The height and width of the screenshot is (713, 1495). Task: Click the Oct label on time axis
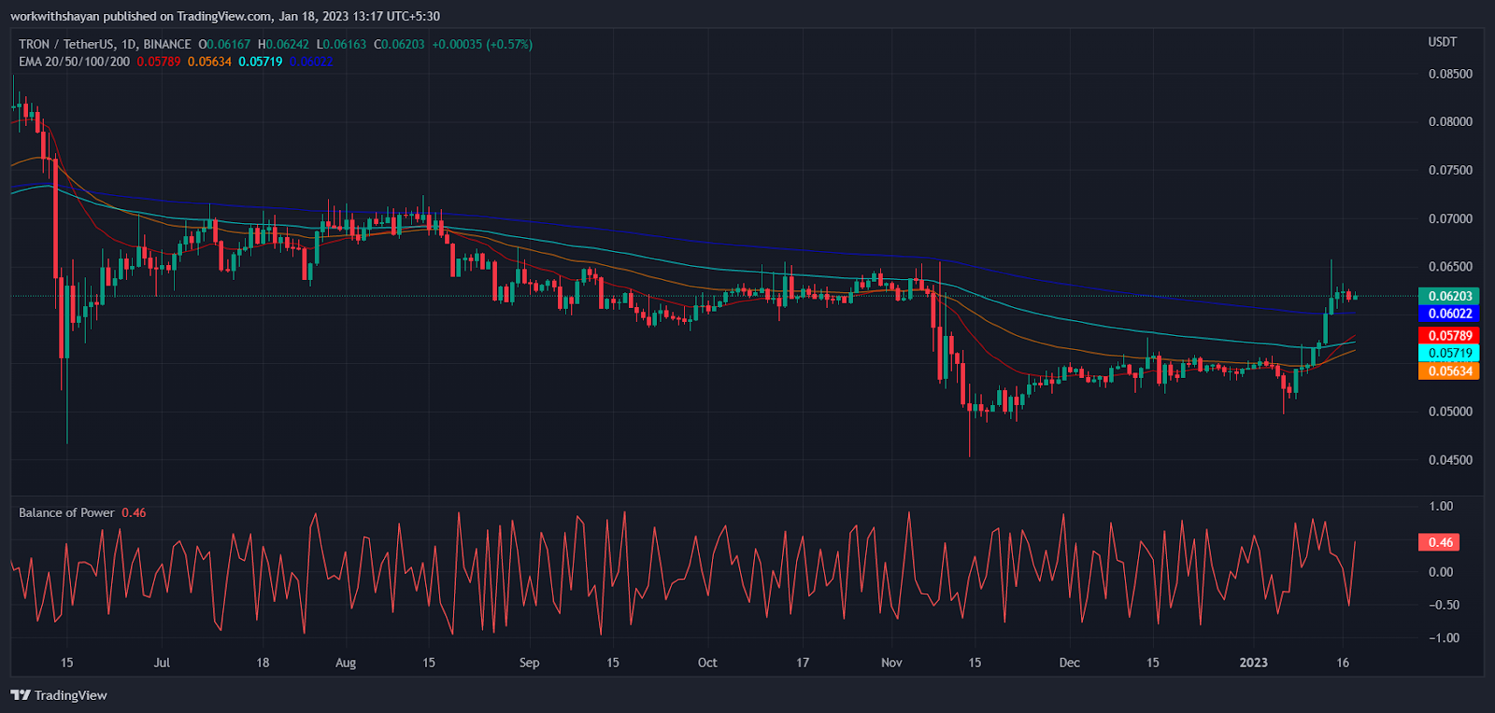pyautogui.click(x=707, y=663)
